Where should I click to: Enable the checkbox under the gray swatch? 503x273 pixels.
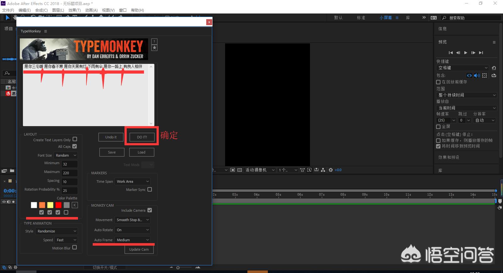[x=66, y=212]
